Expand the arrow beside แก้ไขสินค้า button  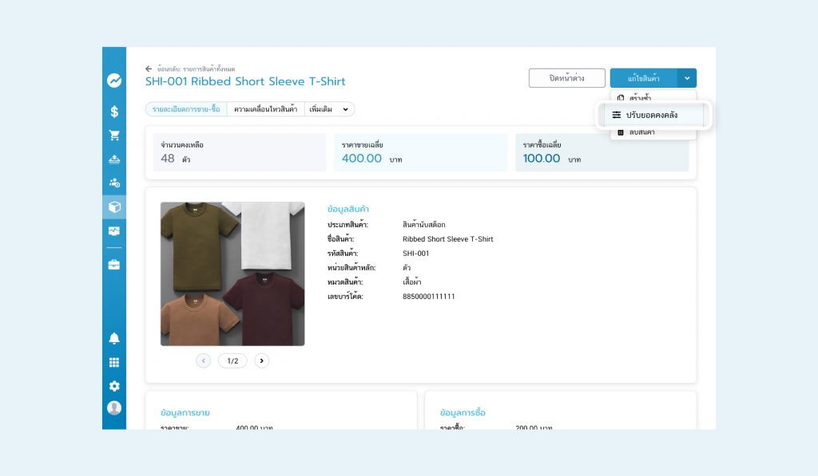click(x=687, y=78)
